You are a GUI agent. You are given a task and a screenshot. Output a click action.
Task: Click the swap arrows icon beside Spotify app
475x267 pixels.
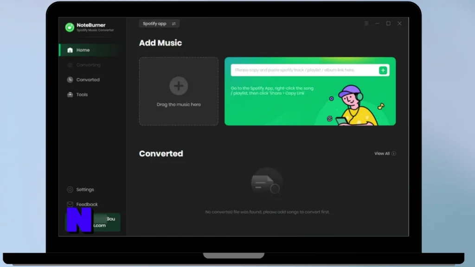pyautogui.click(x=173, y=24)
